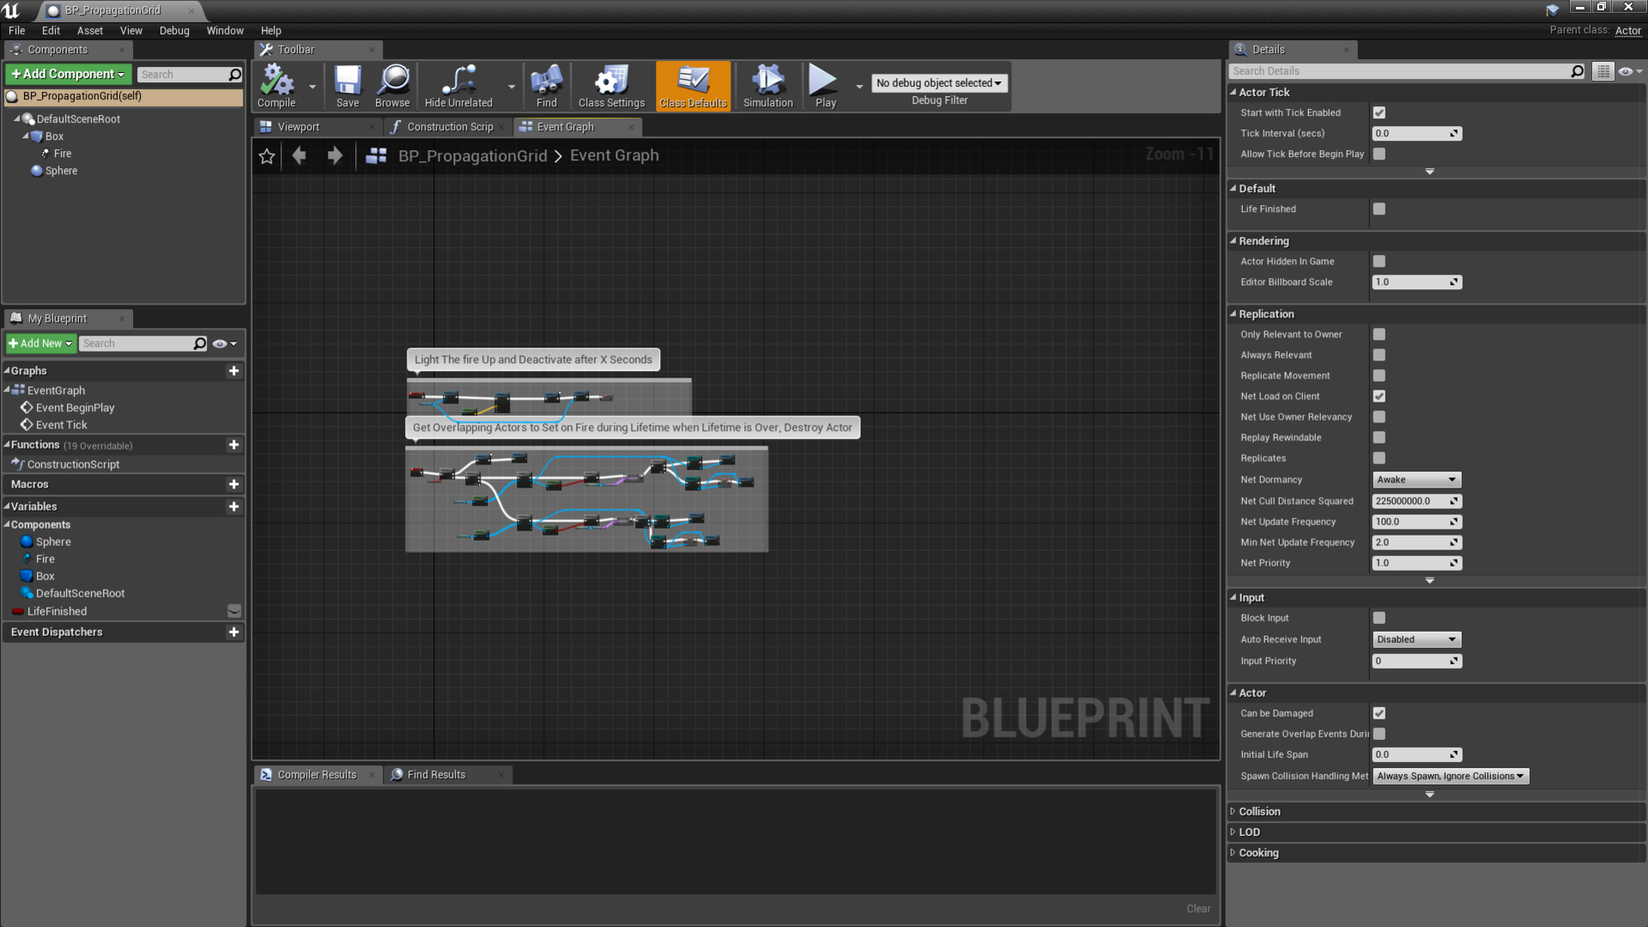Open the Asset menu
The image size is (1648, 927).
click(x=90, y=30)
